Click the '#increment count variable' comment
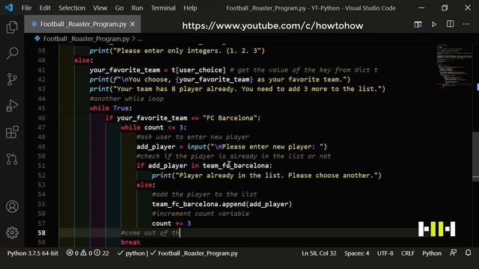The image size is (479, 269). point(201,214)
